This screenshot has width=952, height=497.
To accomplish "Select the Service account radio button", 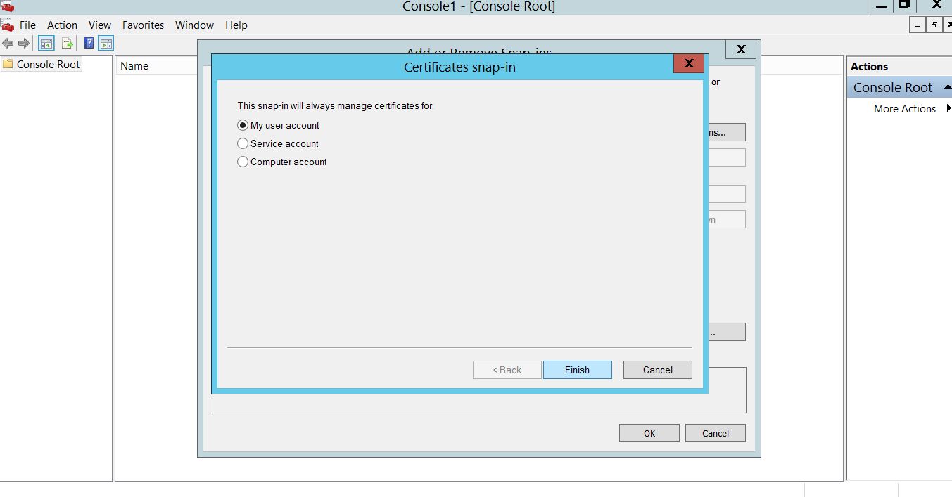I will [x=243, y=143].
